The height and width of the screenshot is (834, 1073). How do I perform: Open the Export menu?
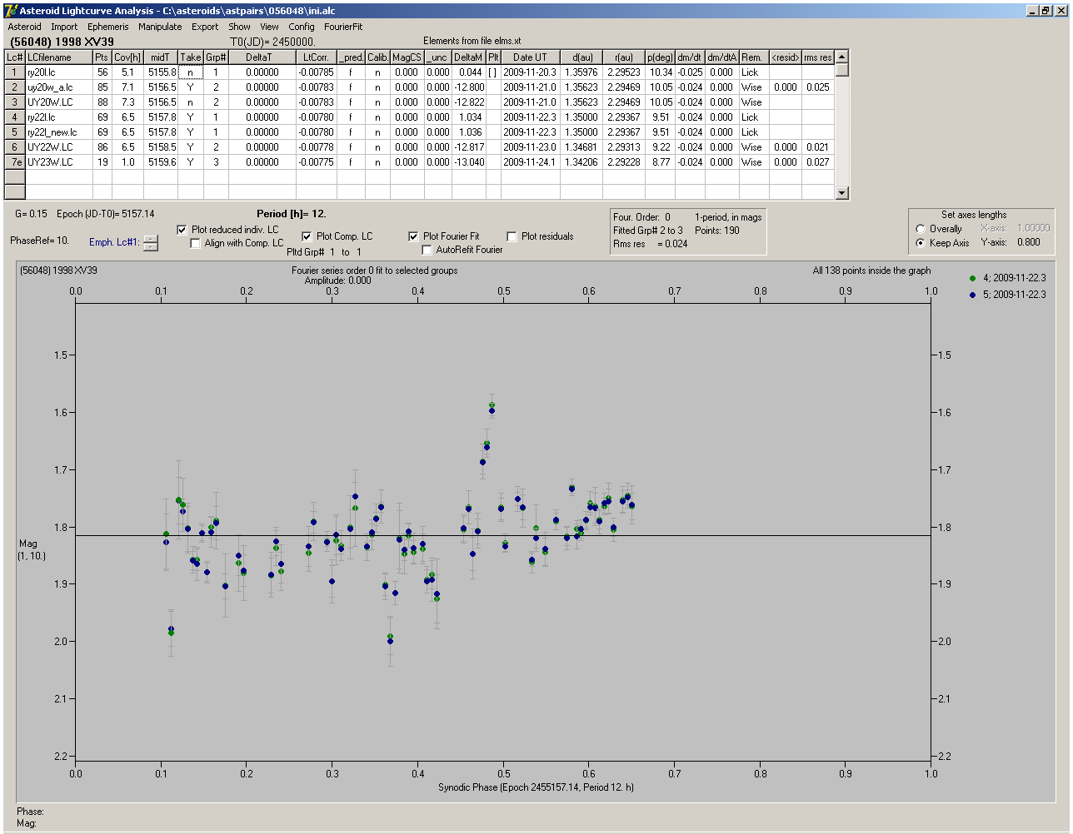(x=205, y=27)
